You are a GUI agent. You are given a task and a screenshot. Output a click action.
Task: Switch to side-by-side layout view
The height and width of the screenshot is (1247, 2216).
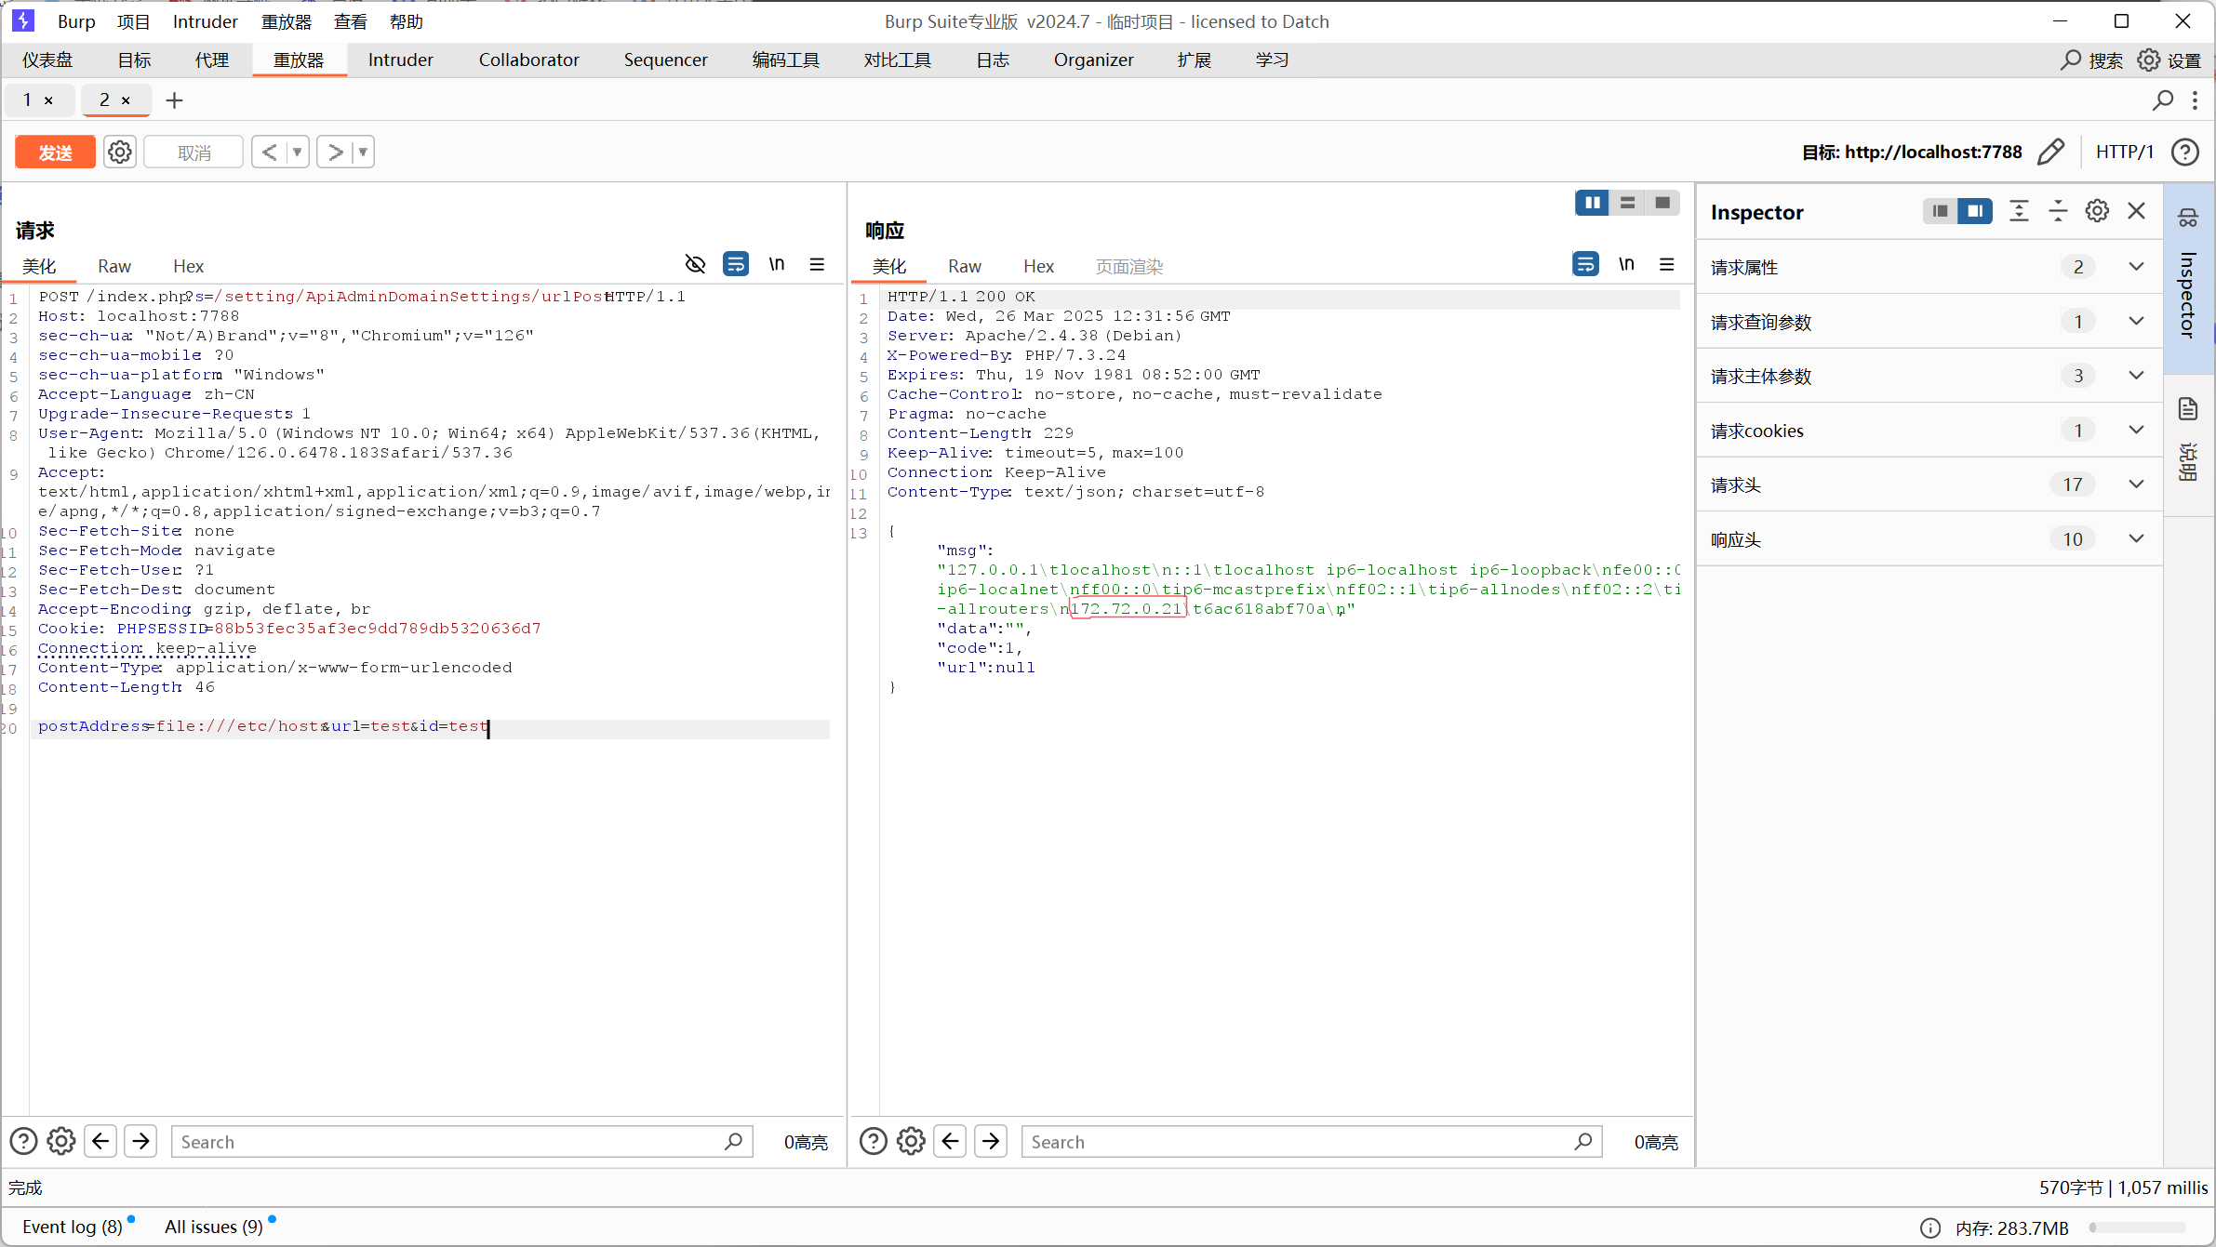[x=1592, y=203]
